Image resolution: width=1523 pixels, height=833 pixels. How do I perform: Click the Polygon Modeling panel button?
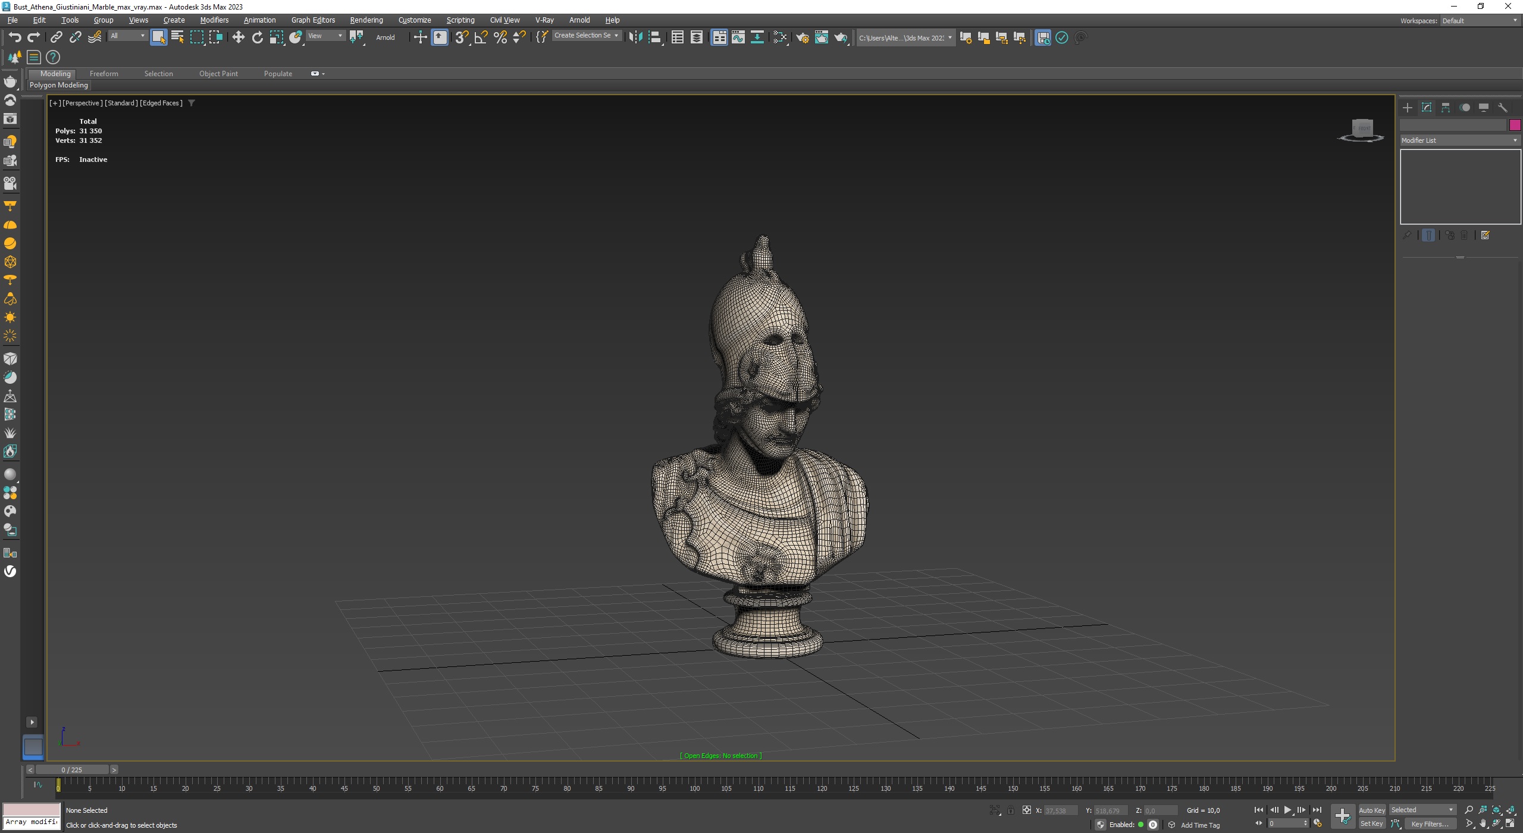coord(59,85)
